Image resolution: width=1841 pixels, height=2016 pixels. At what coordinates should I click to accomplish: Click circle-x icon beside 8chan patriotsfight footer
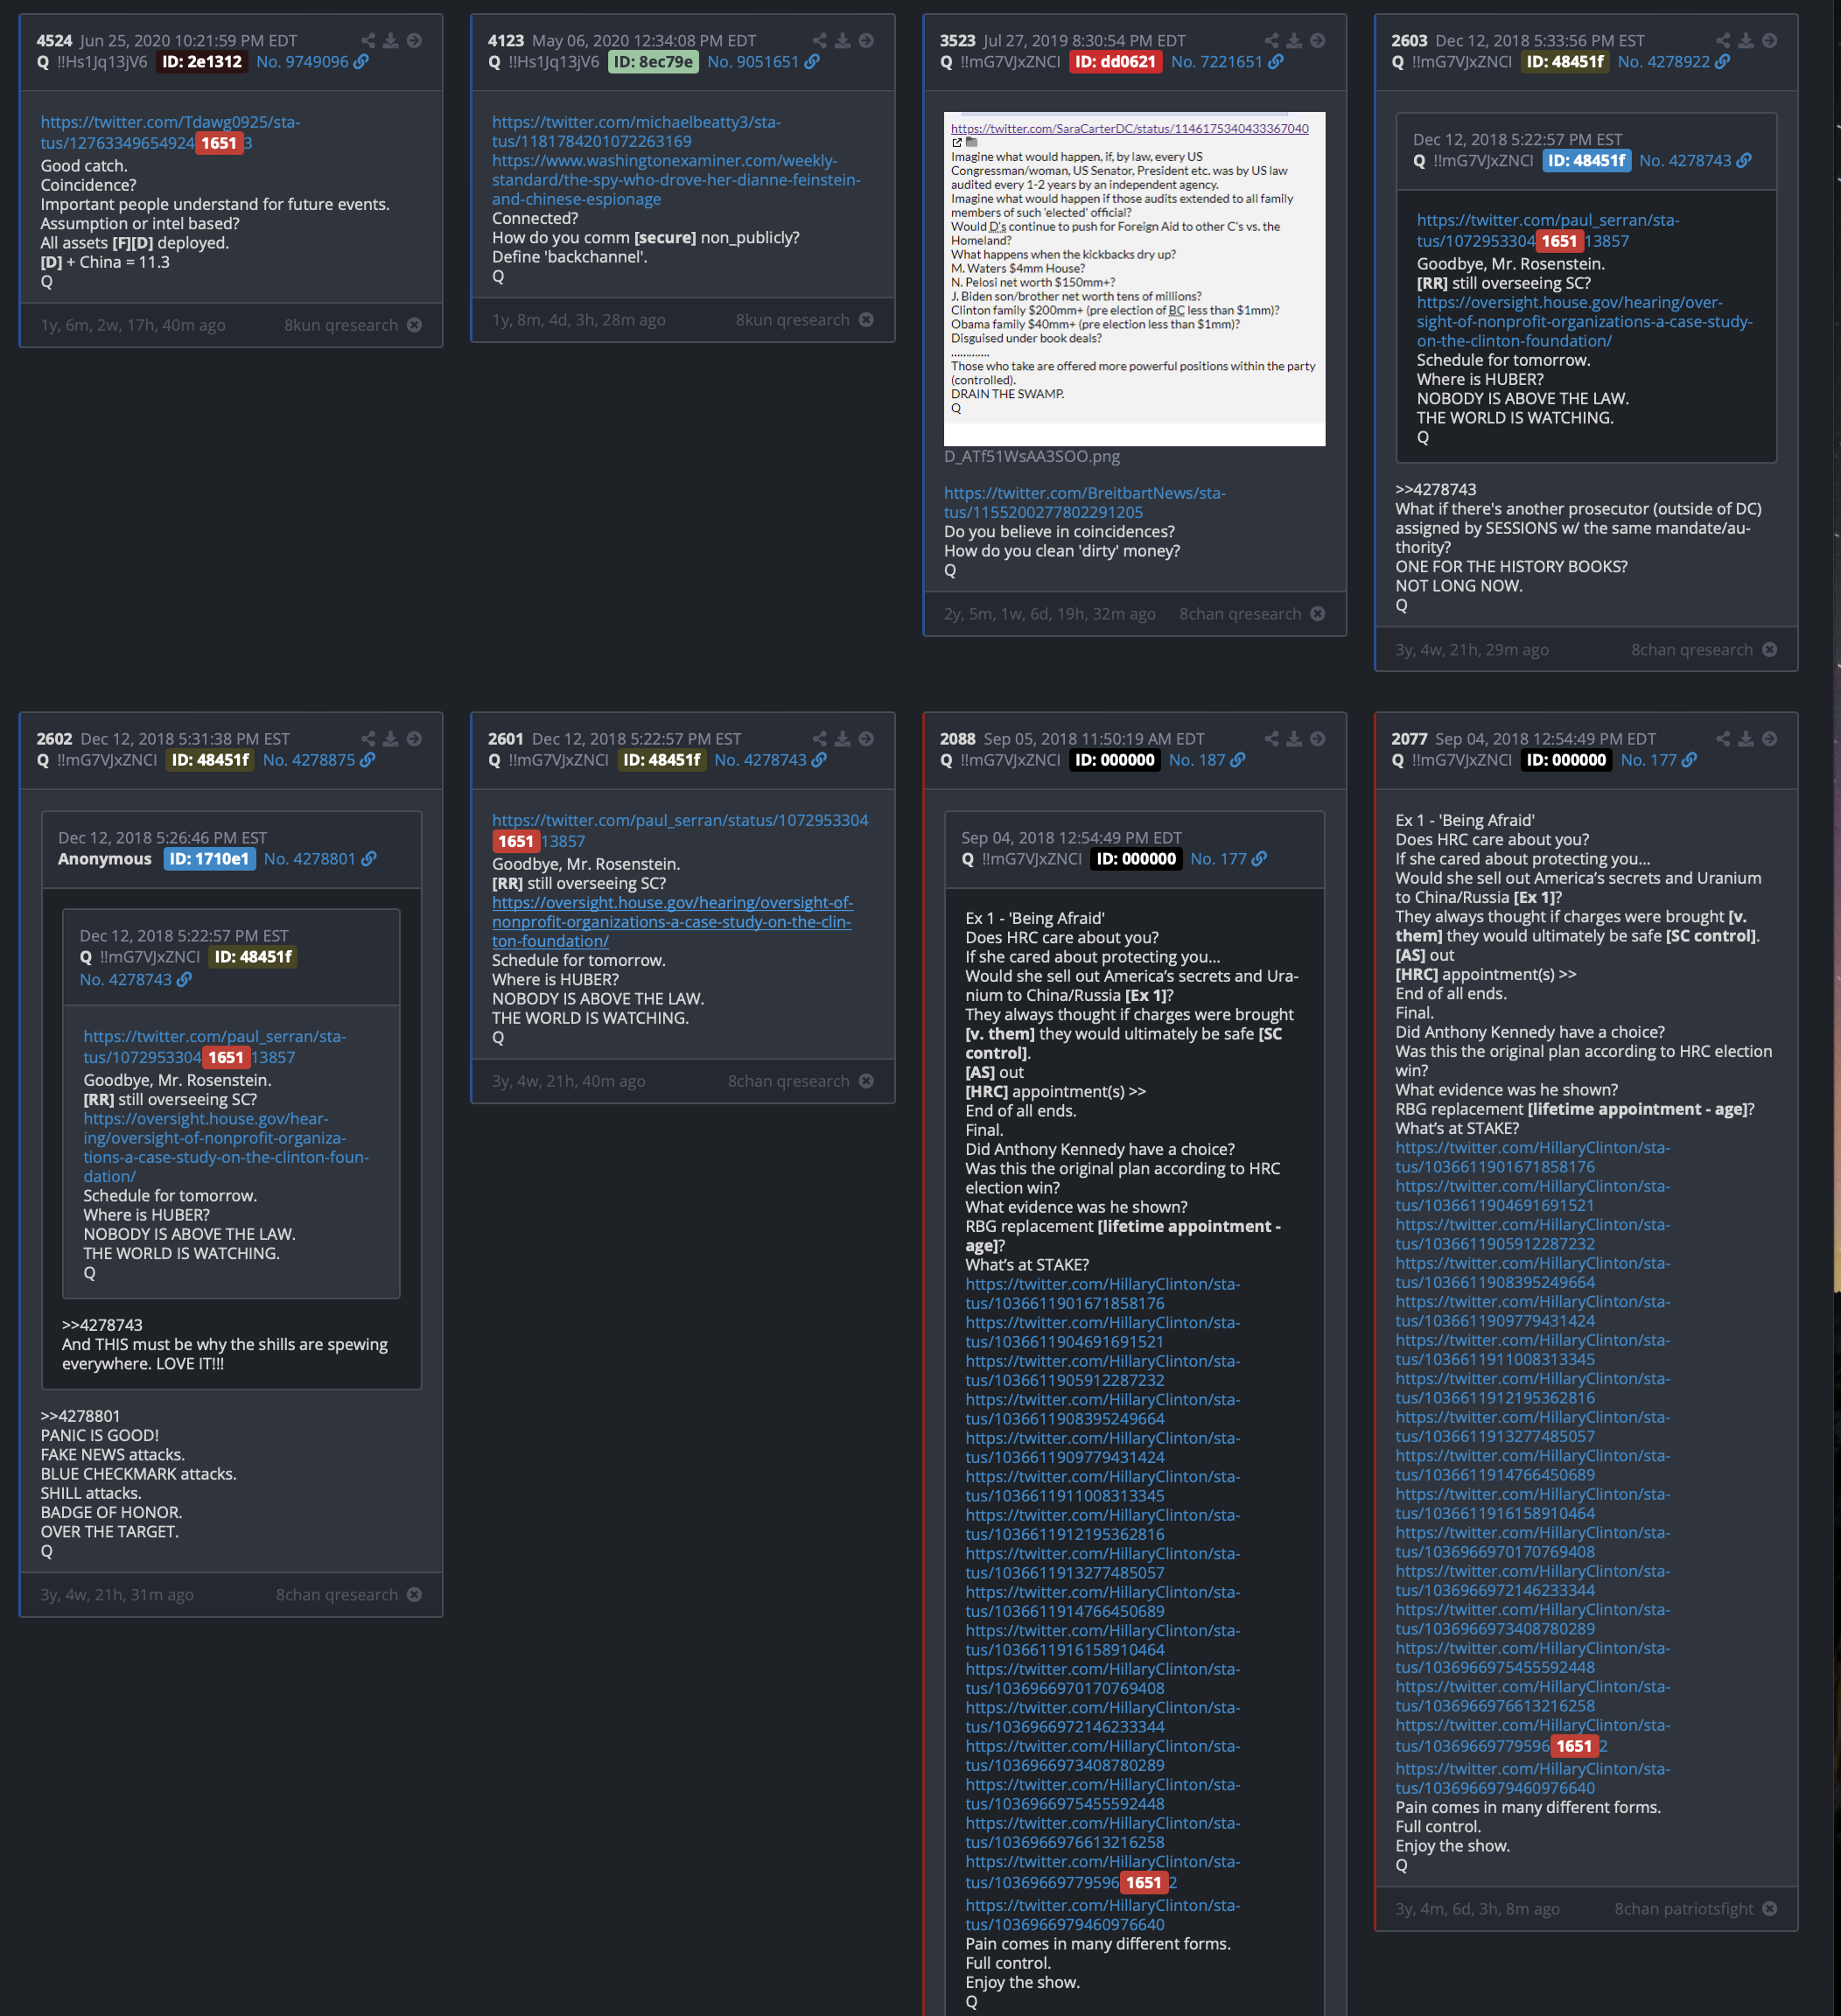click(1770, 1909)
